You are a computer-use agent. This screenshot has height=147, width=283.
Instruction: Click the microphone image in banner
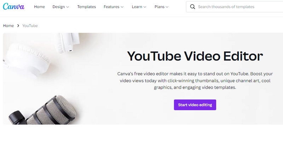coord(42,110)
